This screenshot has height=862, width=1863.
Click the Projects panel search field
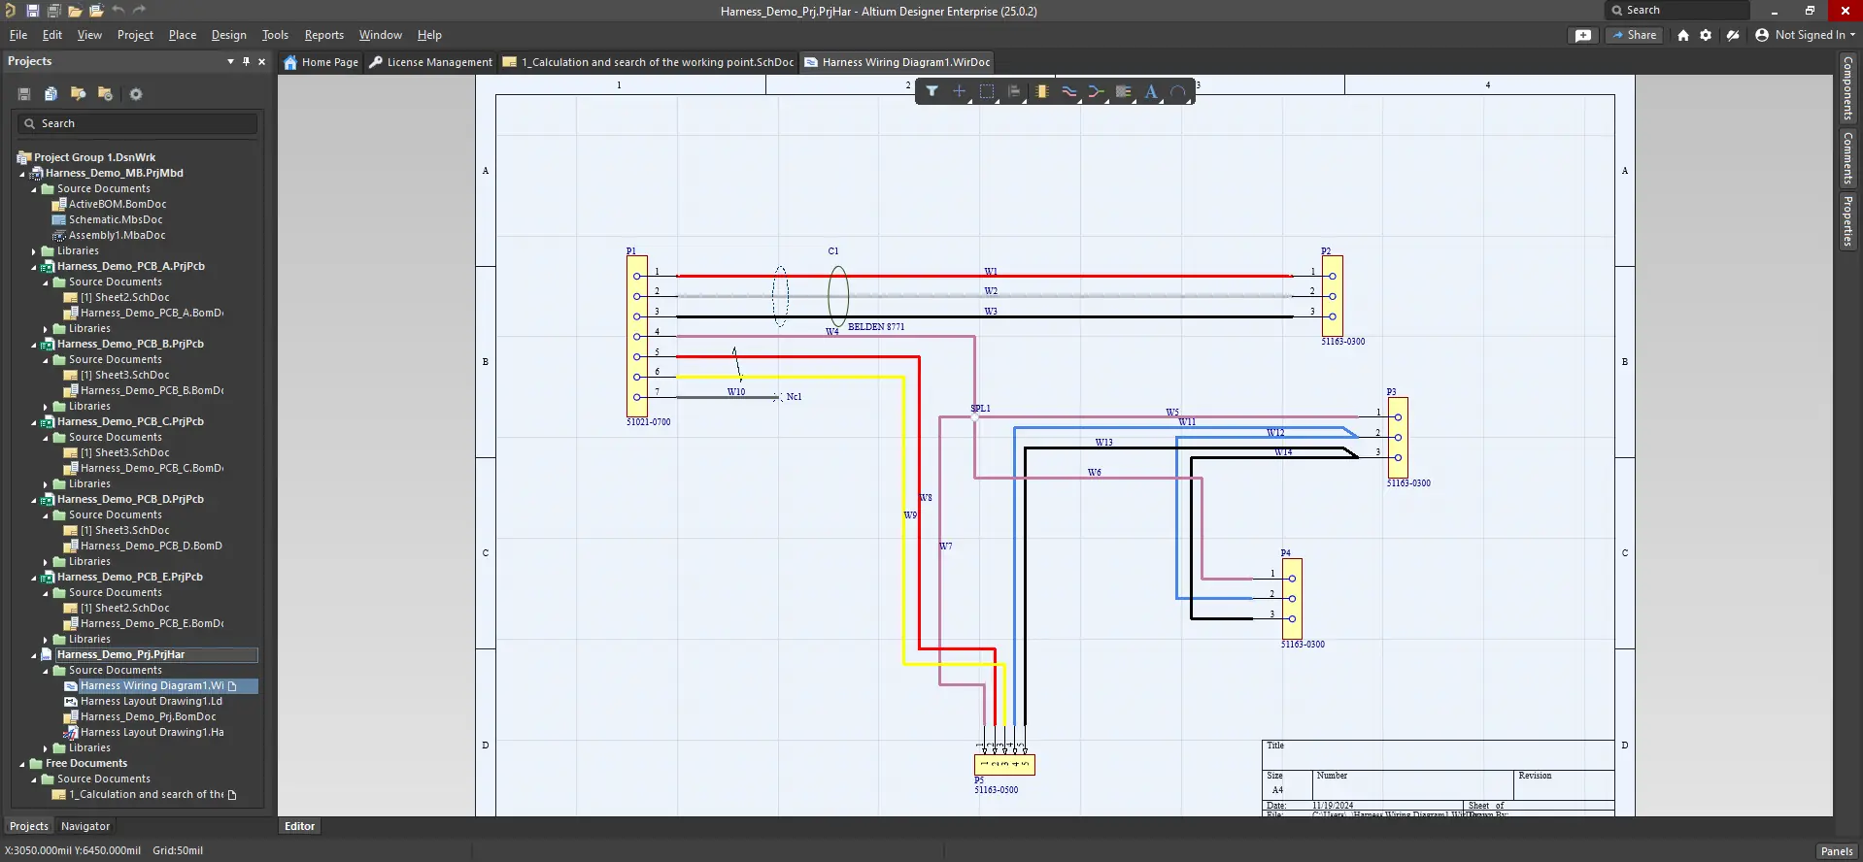(x=137, y=124)
